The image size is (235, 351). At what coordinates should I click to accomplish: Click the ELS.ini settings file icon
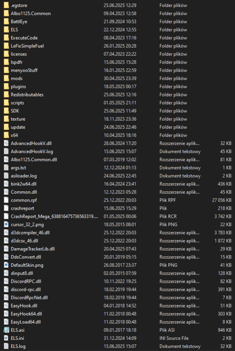(6, 338)
